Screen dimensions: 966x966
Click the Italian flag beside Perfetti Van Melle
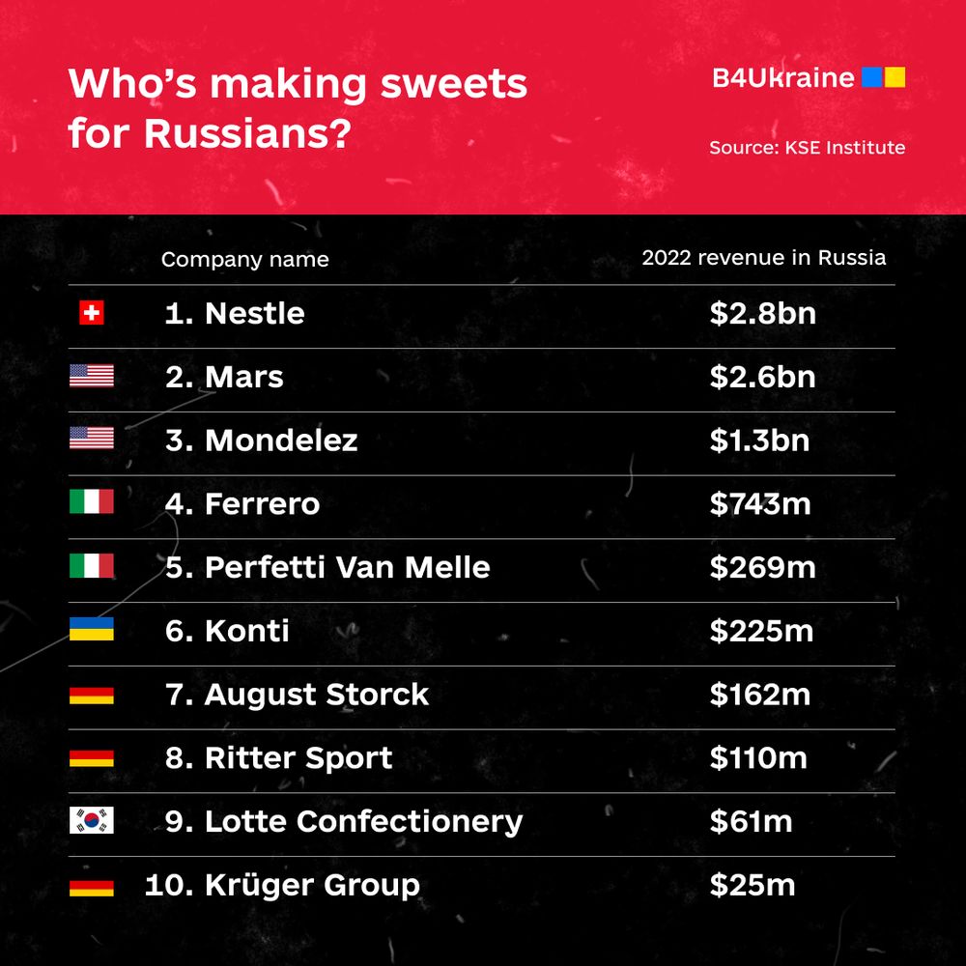(x=92, y=566)
